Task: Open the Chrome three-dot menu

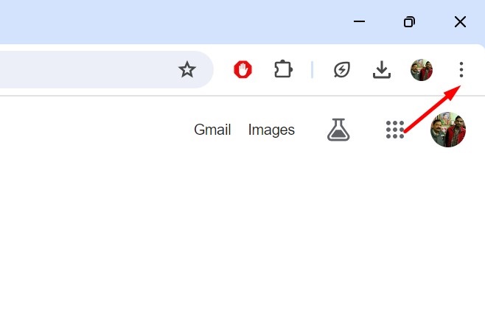Action: pos(461,70)
